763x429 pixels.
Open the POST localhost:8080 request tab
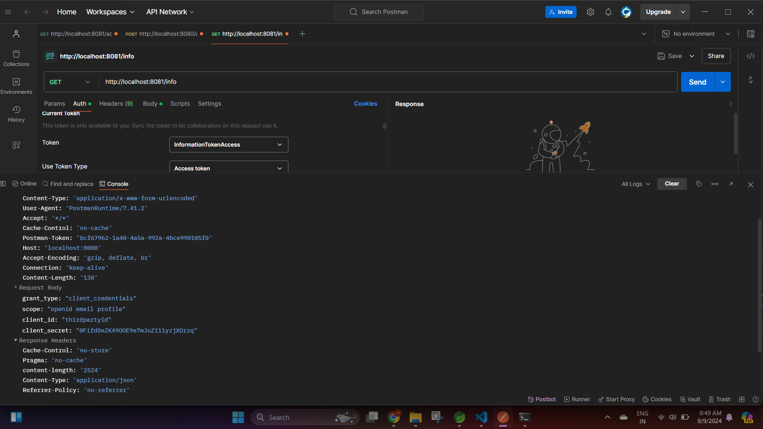tap(164, 34)
